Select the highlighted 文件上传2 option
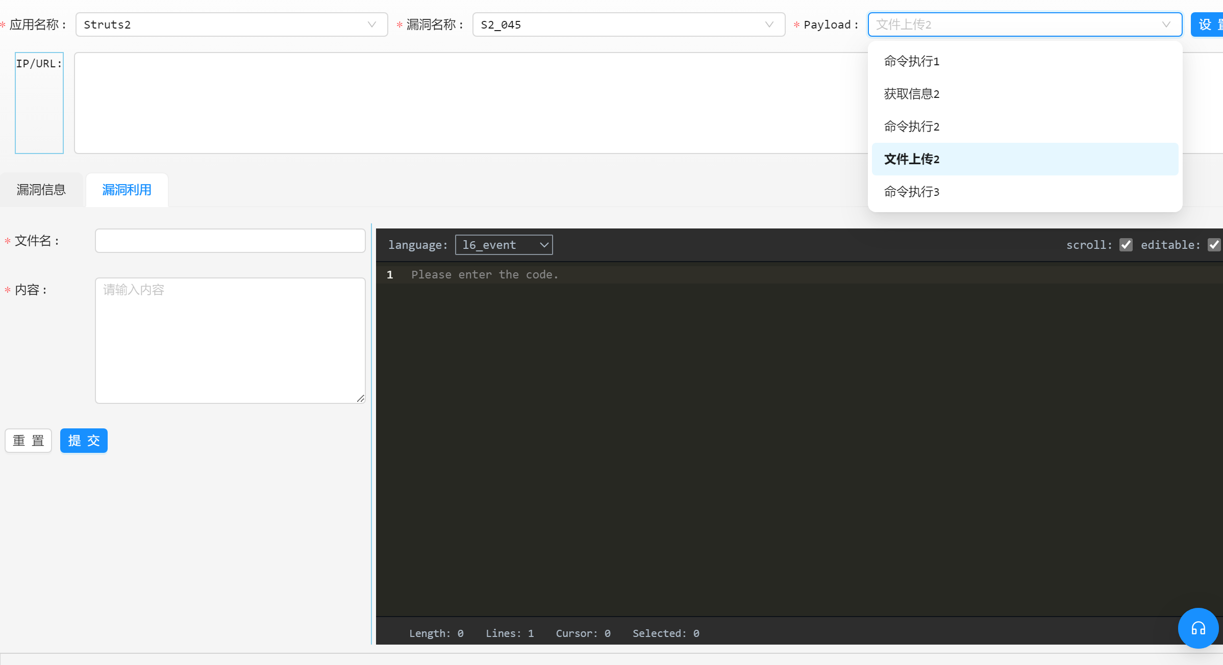 (912, 159)
